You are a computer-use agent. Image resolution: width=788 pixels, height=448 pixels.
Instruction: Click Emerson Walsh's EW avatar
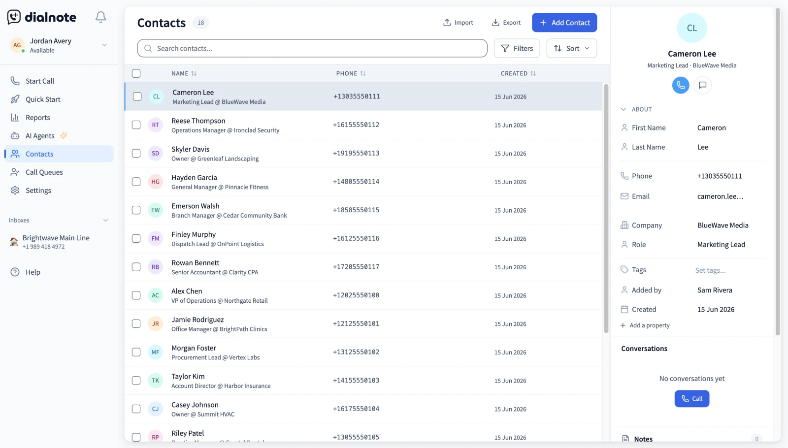[x=156, y=210]
